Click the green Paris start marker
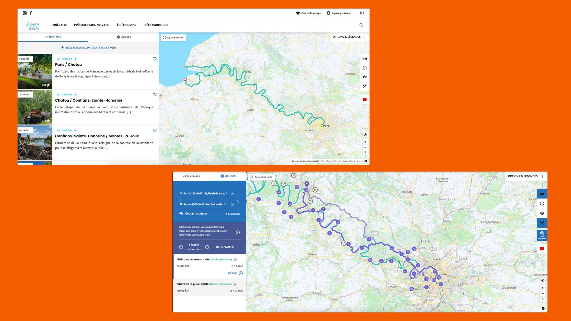571x321 pixels. click(322, 126)
